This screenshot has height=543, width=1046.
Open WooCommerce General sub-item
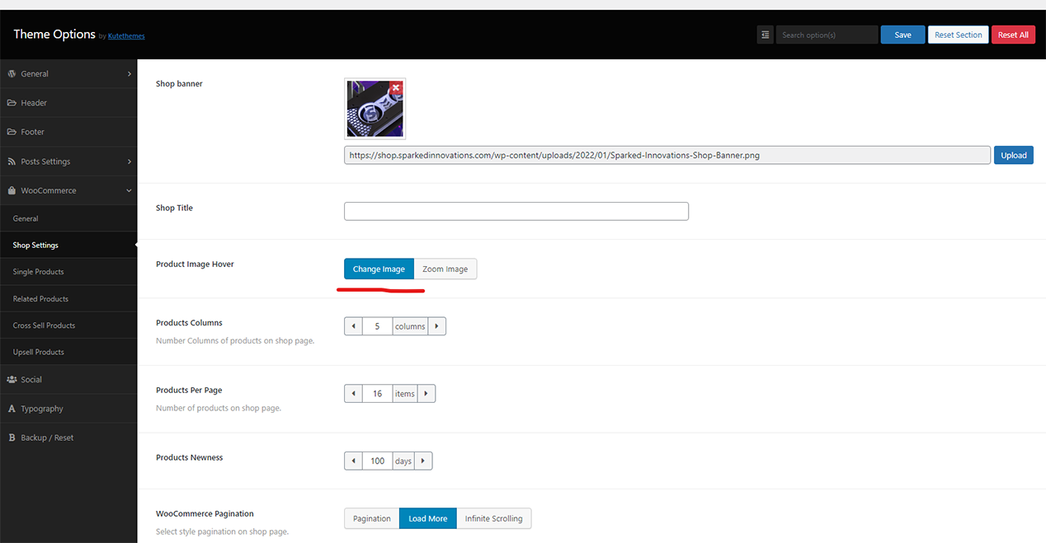click(x=68, y=218)
